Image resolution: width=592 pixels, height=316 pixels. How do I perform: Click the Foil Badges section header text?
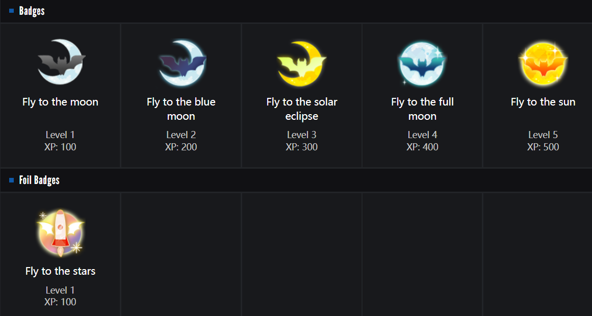pos(39,180)
